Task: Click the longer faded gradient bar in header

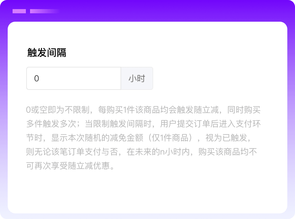Action: (44, 11)
